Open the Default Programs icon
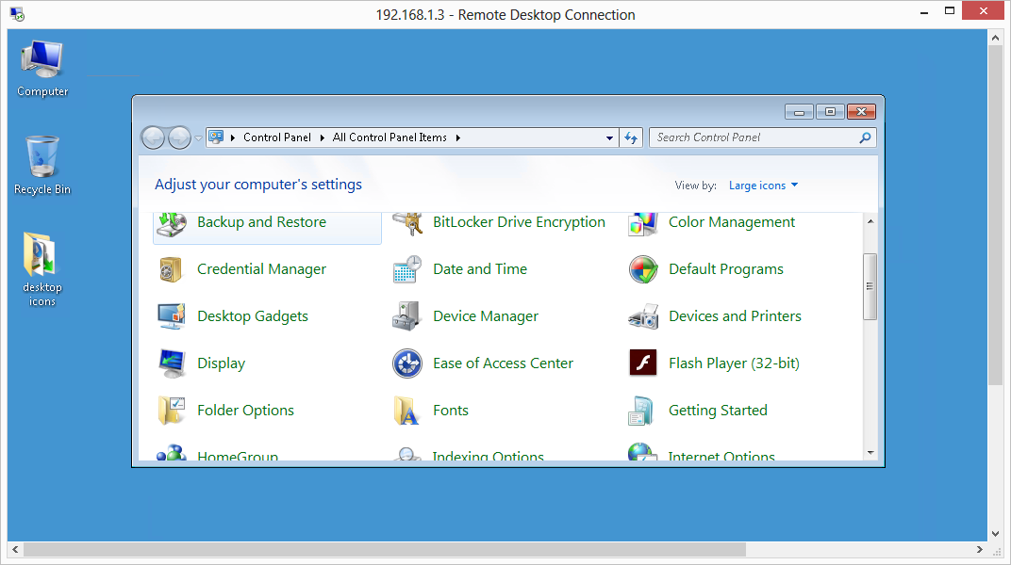This screenshot has height=565, width=1011. (643, 269)
